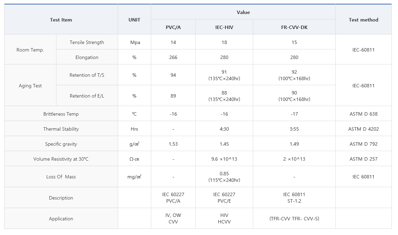Select the Thermal Stability row label
The height and width of the screenshot is (235, 398).
(x=61, y=129)
